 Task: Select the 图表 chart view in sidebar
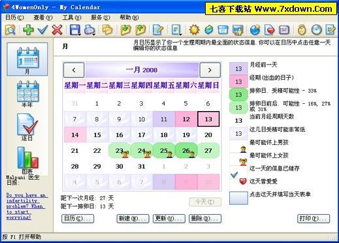(27, 161)
